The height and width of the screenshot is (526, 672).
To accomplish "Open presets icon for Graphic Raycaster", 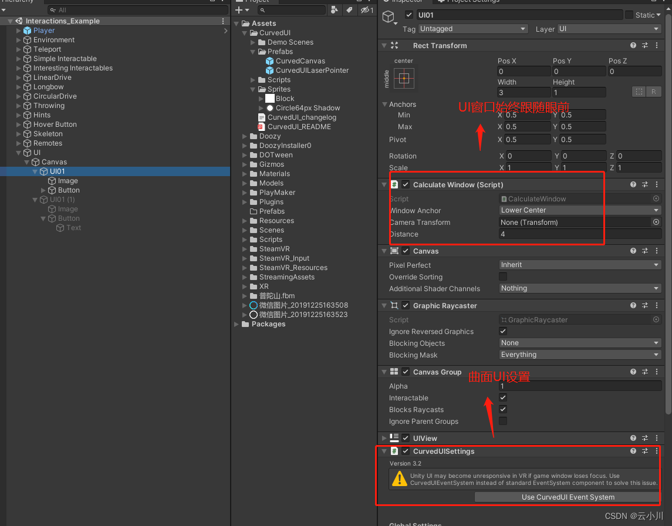I will pyautogui.click(x=644, y=305).
